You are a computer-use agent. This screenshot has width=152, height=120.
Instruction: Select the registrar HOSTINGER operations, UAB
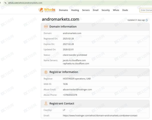click(77, 79)
